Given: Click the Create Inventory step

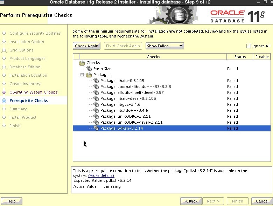Looking at the screenshot, I should (25, 84).
